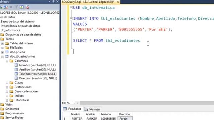
Task: Expand the Estadísticas folder
Action: click(7, 100)
